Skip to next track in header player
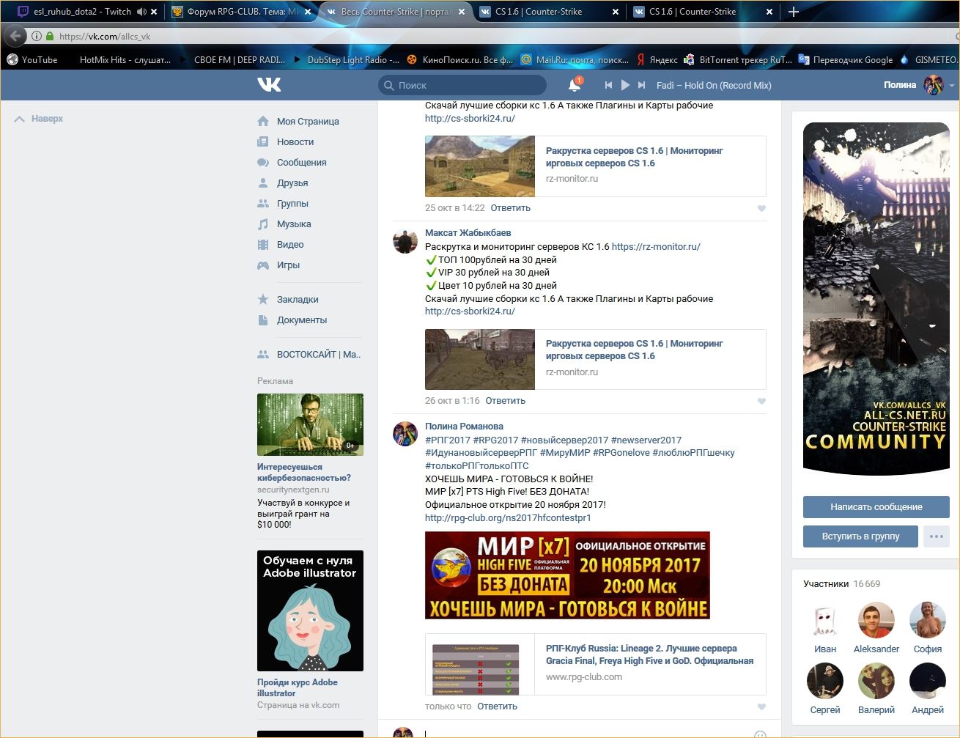Screen dimensions: 960x738 coord(642,85)
